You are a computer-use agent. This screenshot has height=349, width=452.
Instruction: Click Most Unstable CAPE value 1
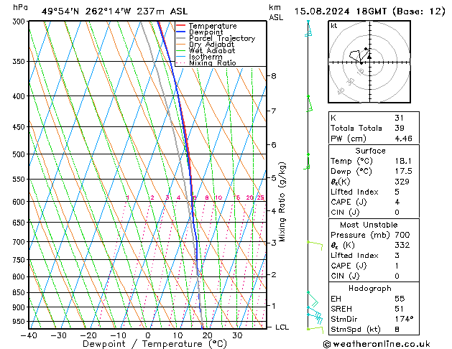point(397,266)
